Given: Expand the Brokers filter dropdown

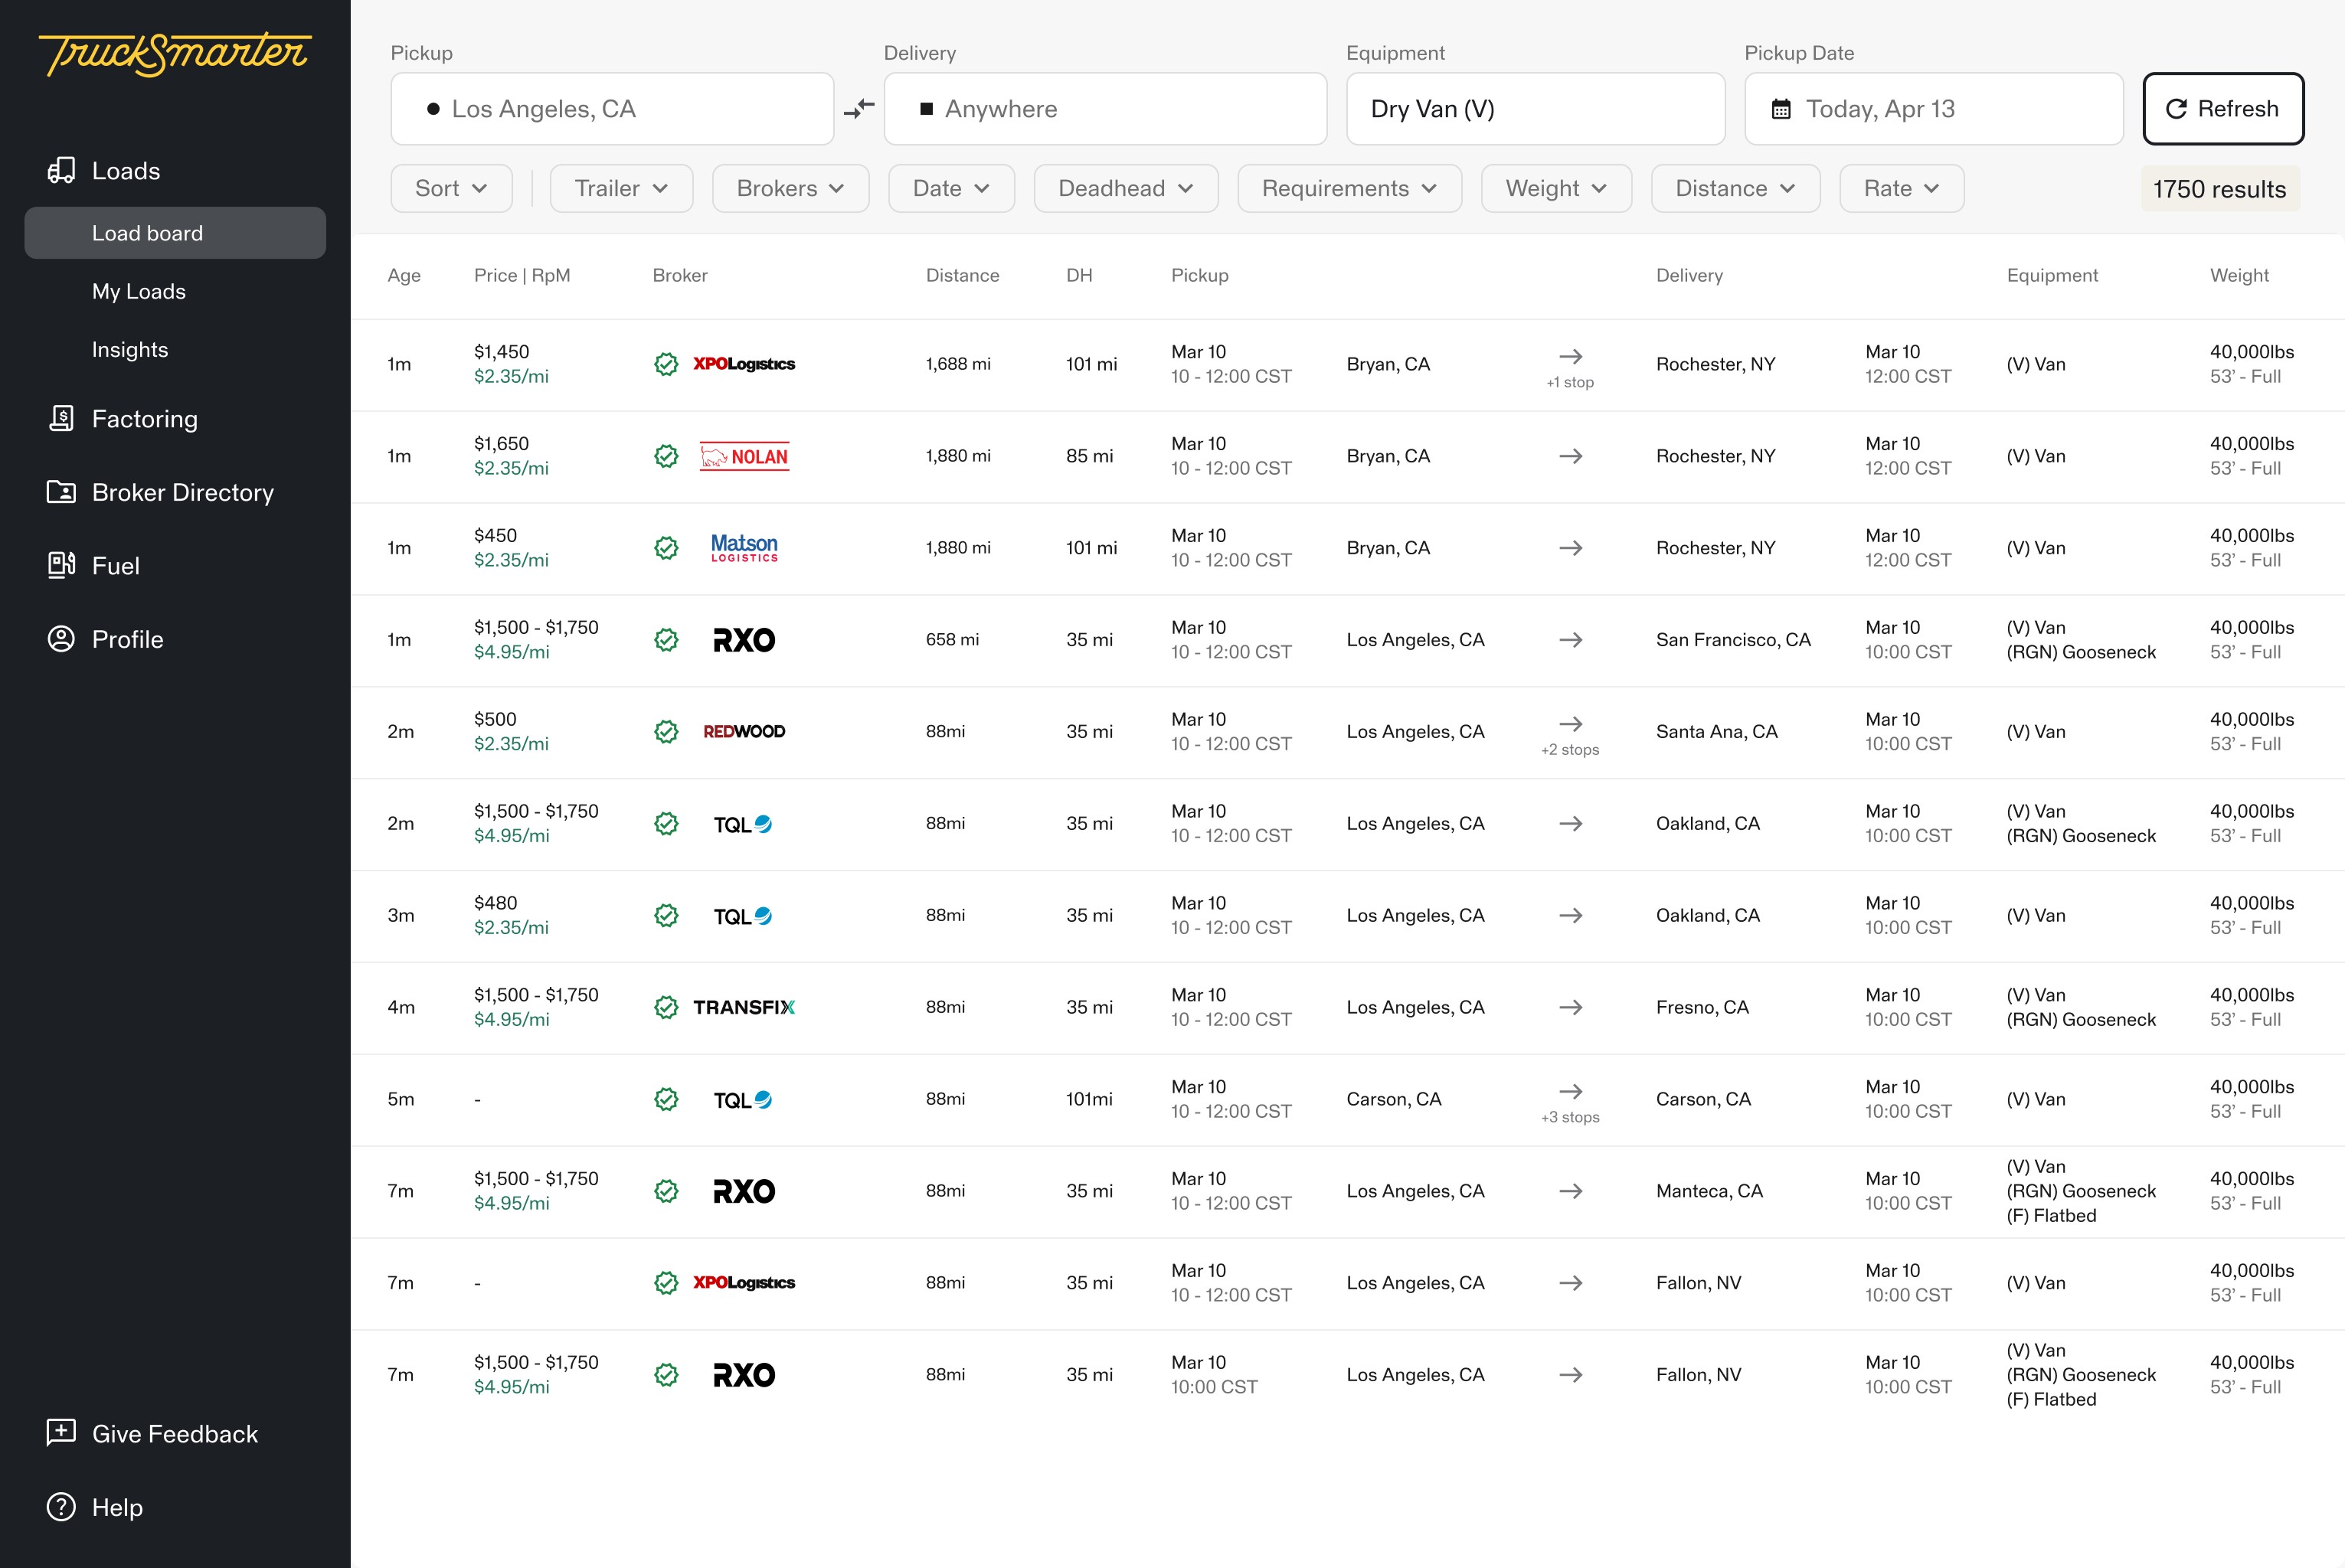Looking at the screenshot, I should click(790, 188).
